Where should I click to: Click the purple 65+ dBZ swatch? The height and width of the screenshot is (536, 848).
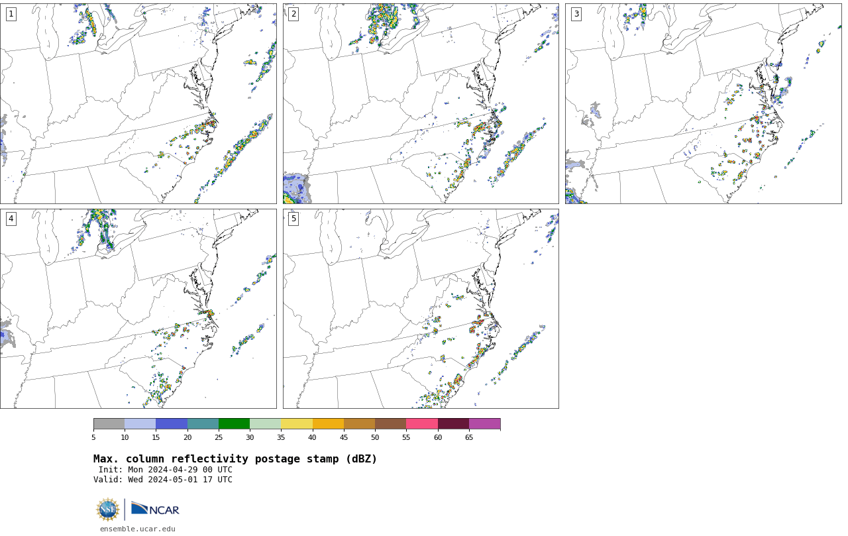pos(484,424)
